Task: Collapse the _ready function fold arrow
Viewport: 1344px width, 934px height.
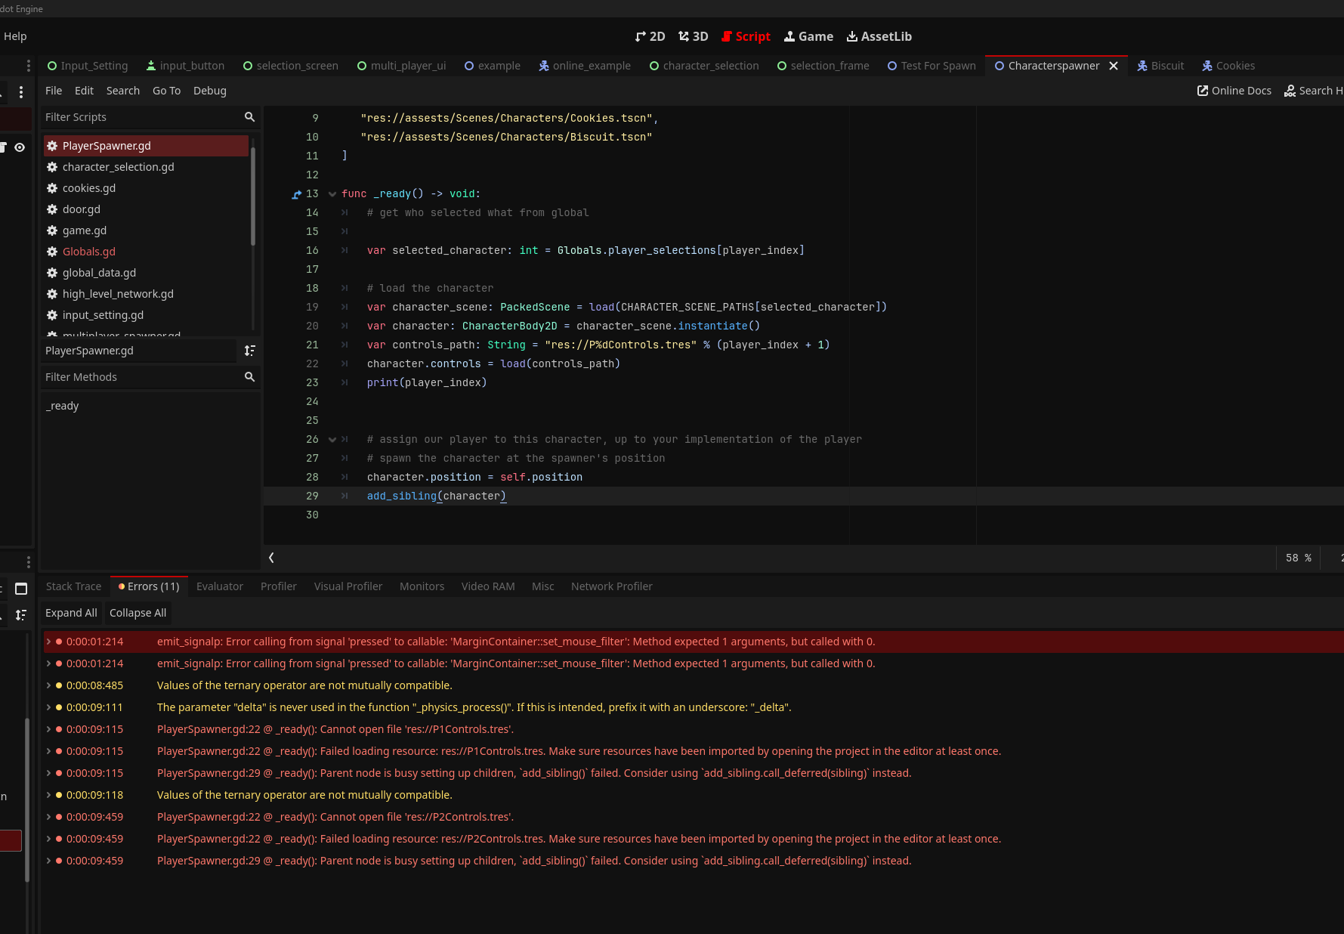Action: 332,194
